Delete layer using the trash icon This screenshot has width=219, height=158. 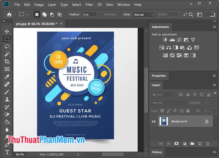(208, 144)
